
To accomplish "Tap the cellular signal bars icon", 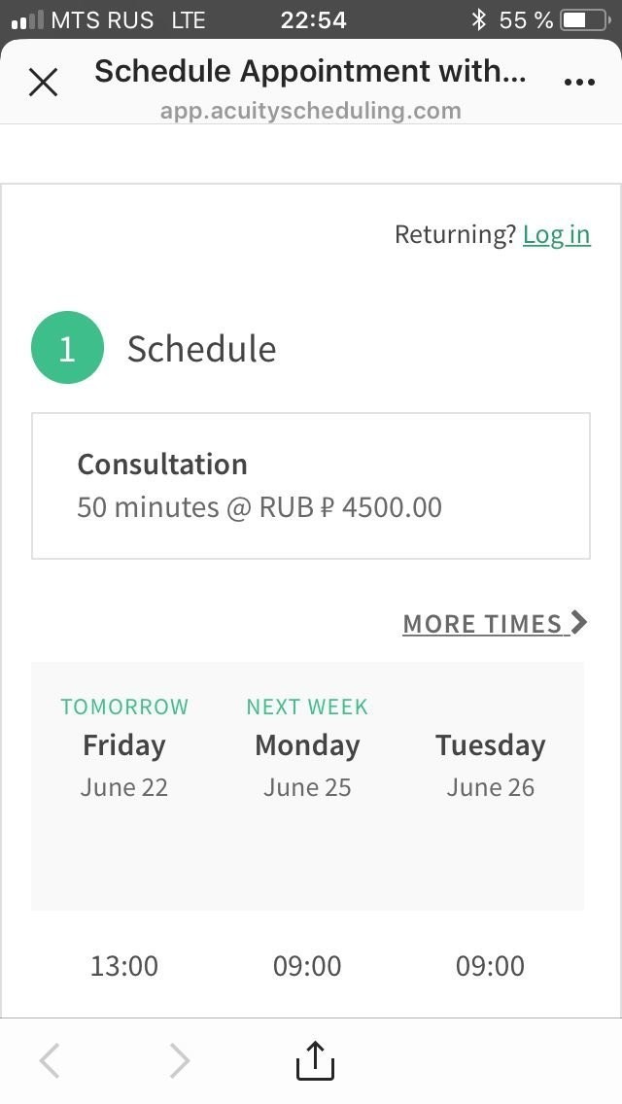I will (28, 20).
